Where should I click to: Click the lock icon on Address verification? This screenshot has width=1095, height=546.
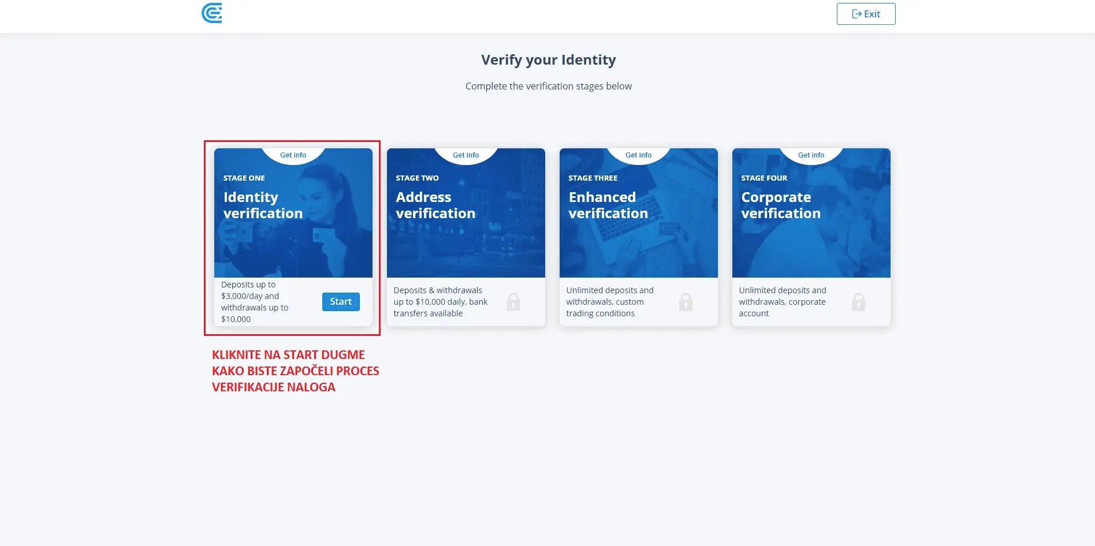click(513, 302)
